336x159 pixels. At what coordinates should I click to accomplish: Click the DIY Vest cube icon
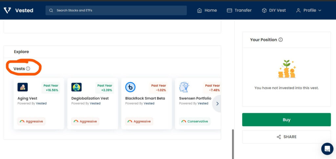(x=264, y=10)
